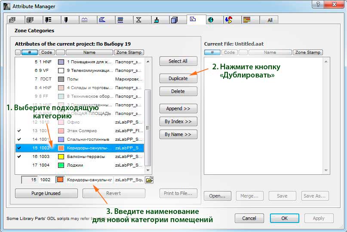
Task: Select the Полы ГОСТ row
Action: (80, 79)
